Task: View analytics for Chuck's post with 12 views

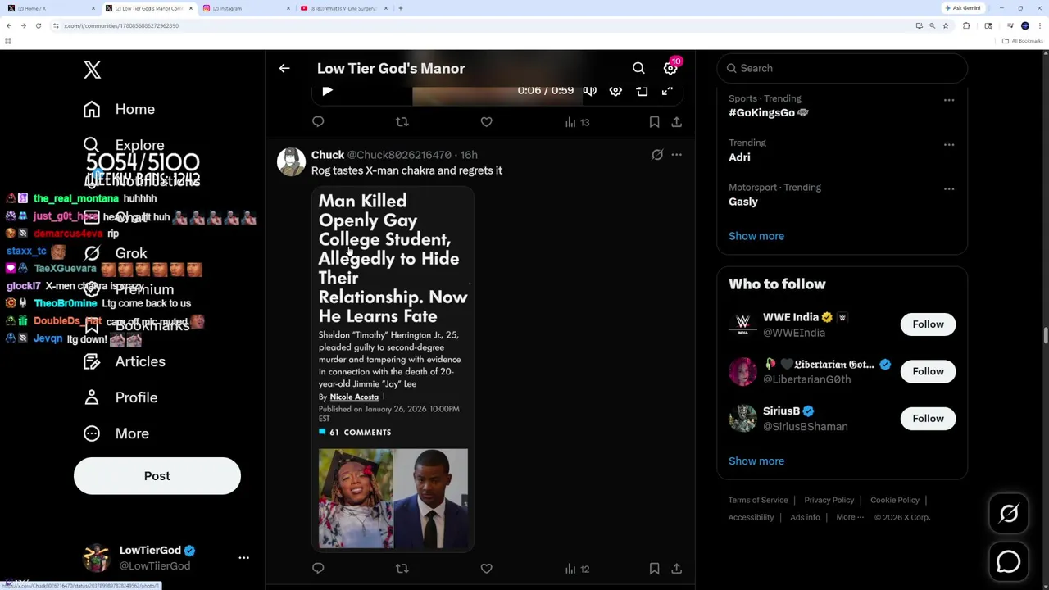Action: [x=577, y=569]
